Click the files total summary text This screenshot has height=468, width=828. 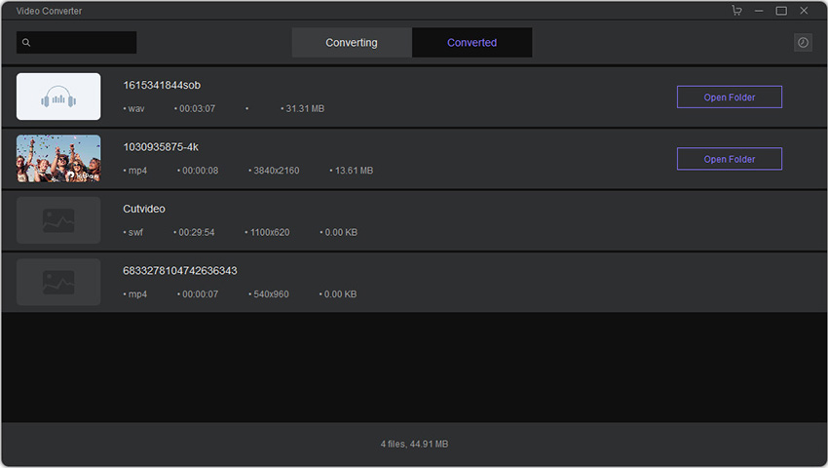(414, 445)
